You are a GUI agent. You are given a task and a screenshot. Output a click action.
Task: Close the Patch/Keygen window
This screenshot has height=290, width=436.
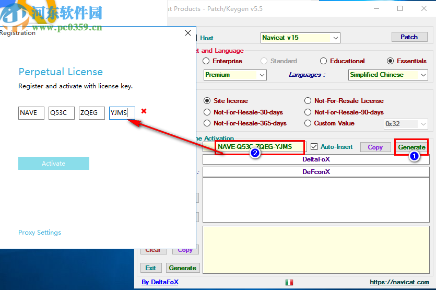point(424,9)
